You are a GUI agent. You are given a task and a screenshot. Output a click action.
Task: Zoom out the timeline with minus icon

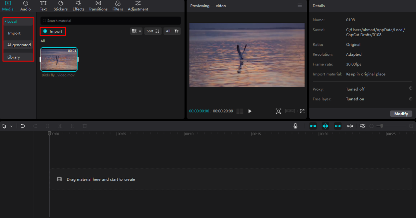tap(371, 126)
